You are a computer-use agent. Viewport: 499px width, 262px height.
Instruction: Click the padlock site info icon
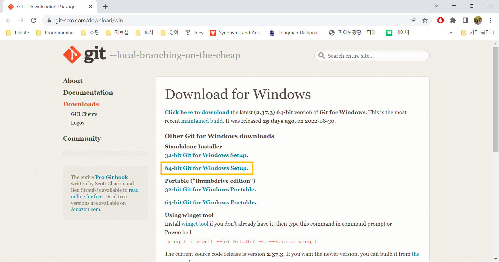pyautogui.click(x=49, y=21)
